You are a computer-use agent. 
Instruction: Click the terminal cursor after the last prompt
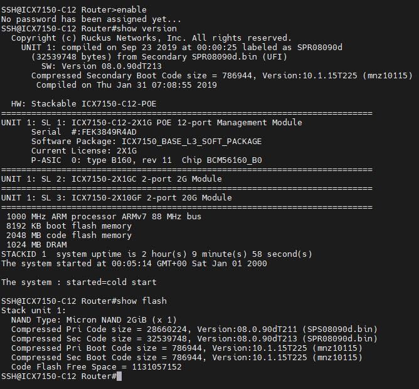[x=119, y=376]
